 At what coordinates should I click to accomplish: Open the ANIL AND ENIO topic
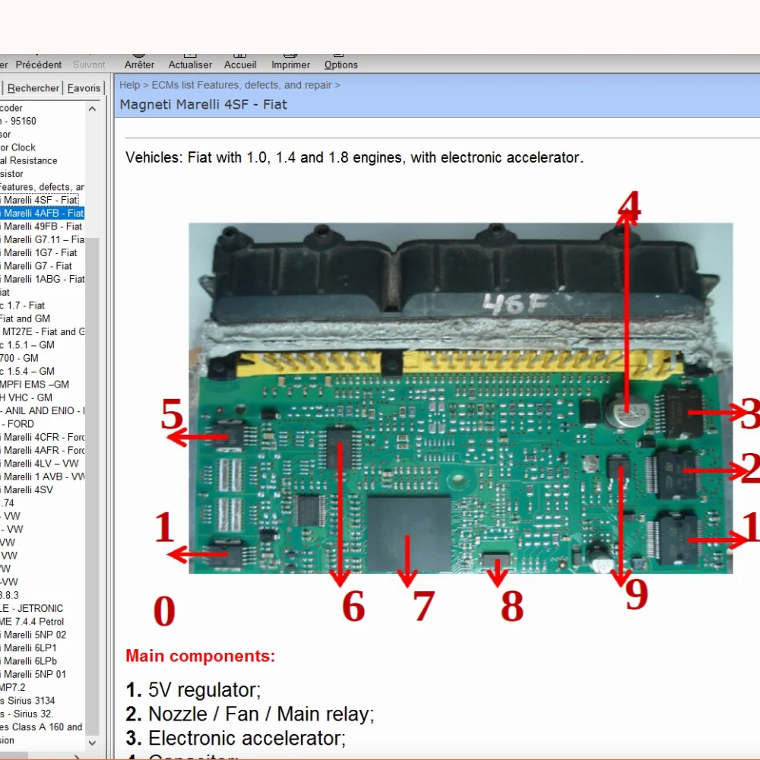[42, 410]
